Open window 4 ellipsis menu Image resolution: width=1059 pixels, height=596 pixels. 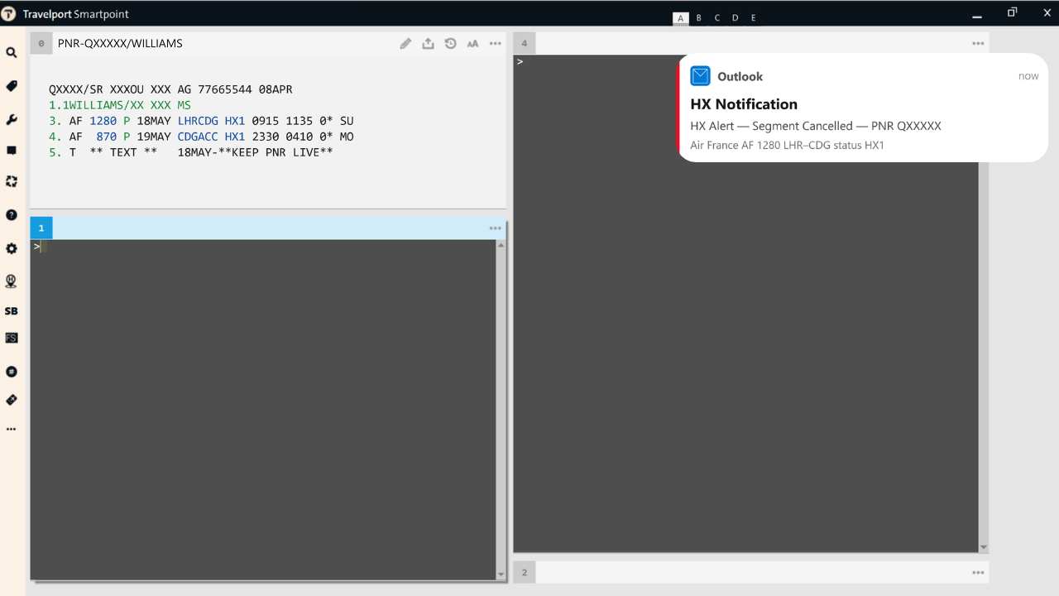[x=979, y=44]
